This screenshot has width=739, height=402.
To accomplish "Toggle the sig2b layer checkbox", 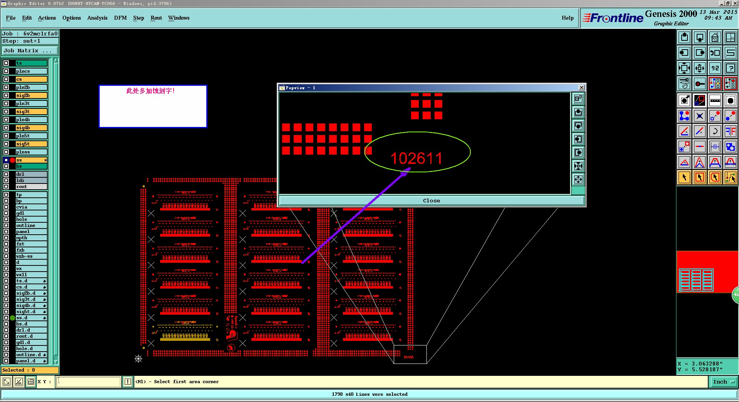I will tap(6, 95).
